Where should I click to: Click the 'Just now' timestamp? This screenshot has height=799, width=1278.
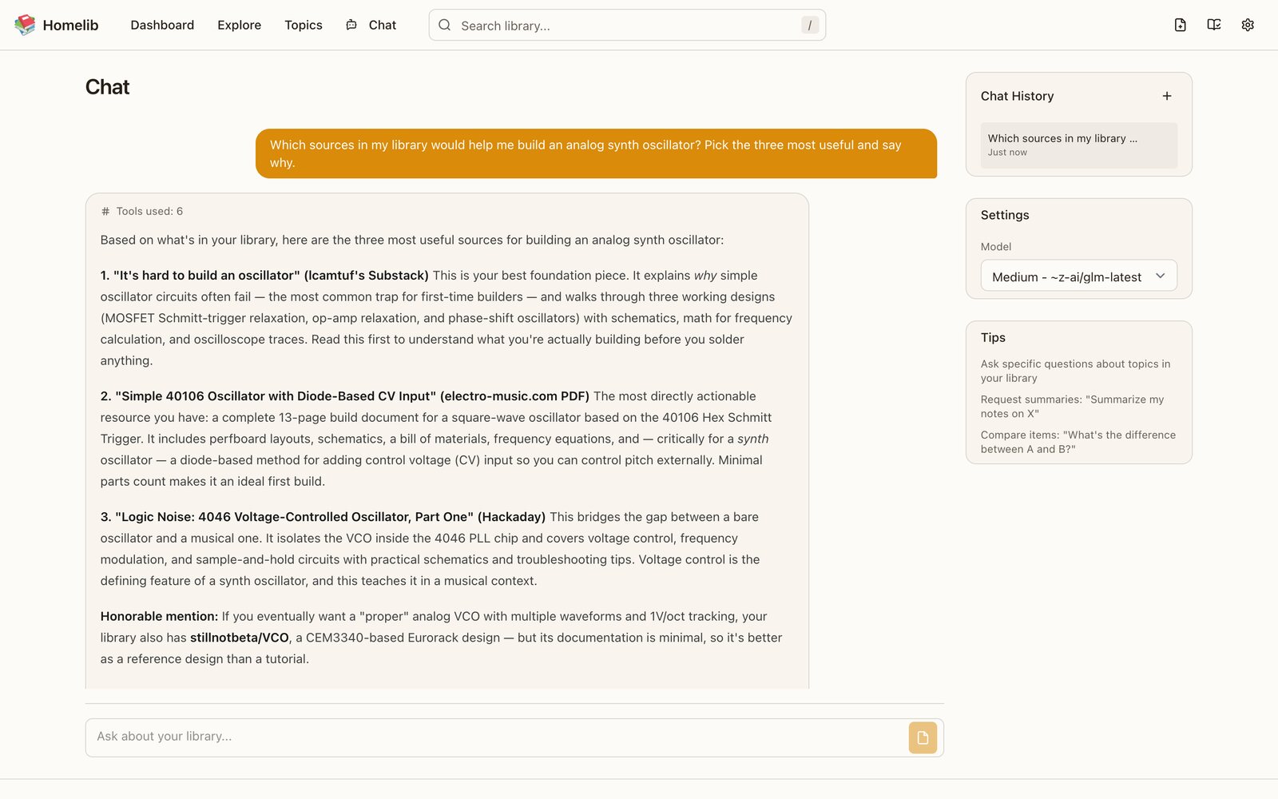tap(1007, 153)
